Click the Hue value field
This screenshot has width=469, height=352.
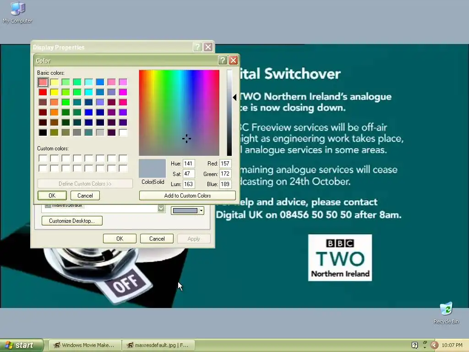(189, 164)
